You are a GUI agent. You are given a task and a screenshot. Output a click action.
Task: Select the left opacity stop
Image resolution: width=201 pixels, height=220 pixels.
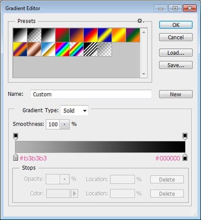tap(16, 137)
